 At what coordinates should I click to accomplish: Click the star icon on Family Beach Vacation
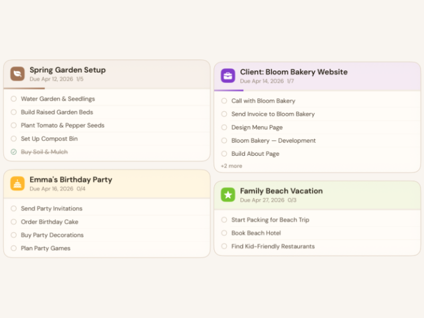pos(228,195)
